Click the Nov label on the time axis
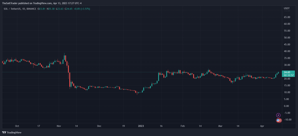 [x=59, y=125]
